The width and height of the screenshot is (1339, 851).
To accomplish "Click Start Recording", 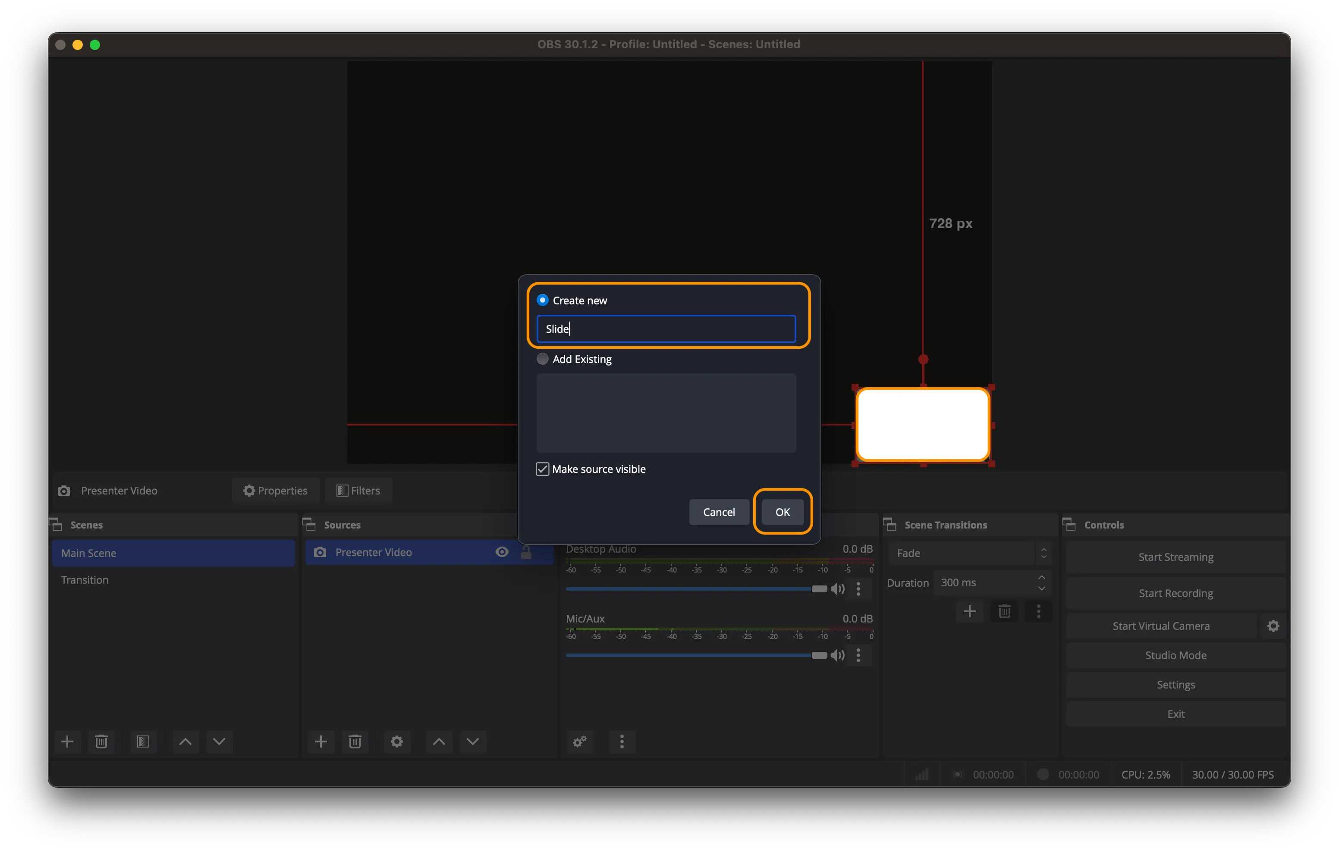I will tap(1176, 593).
